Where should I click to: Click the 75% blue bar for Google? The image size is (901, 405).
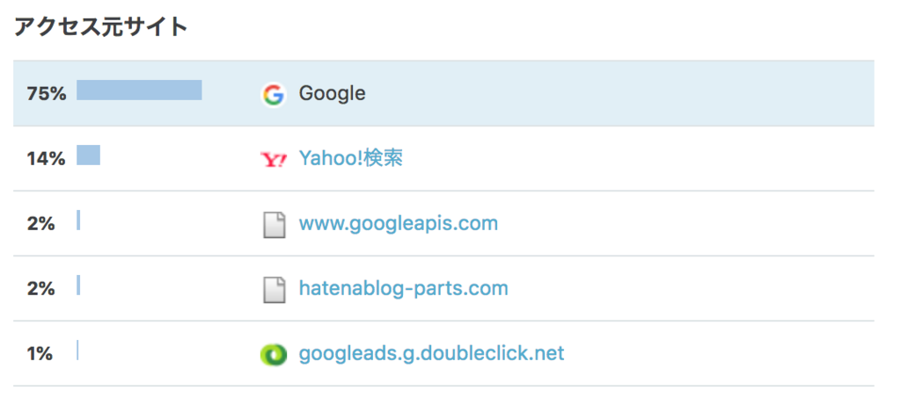139,90
